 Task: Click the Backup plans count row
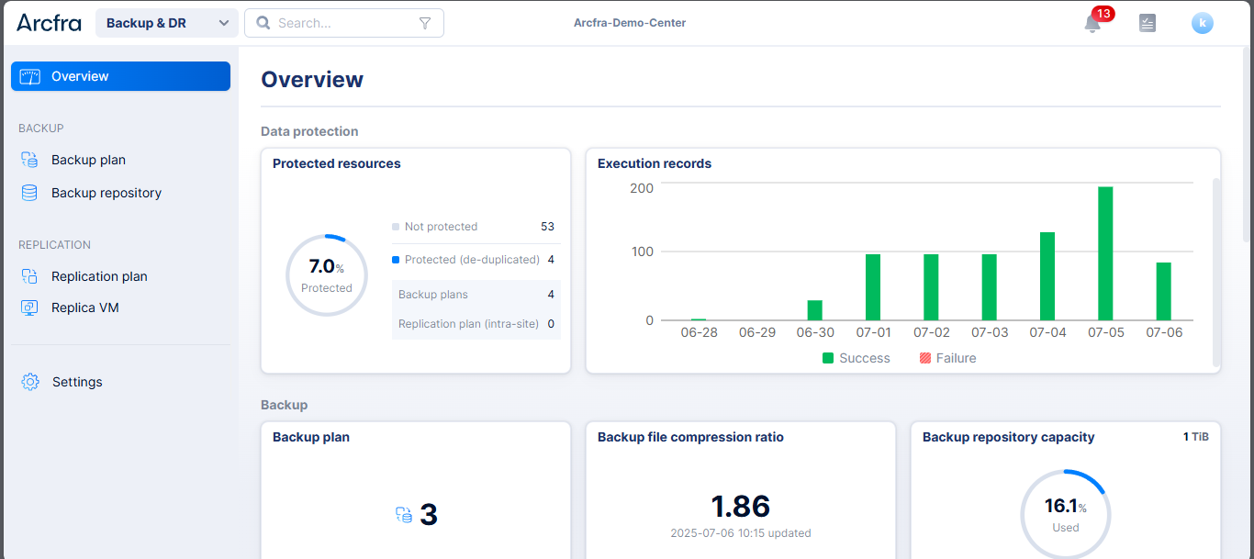476,295
